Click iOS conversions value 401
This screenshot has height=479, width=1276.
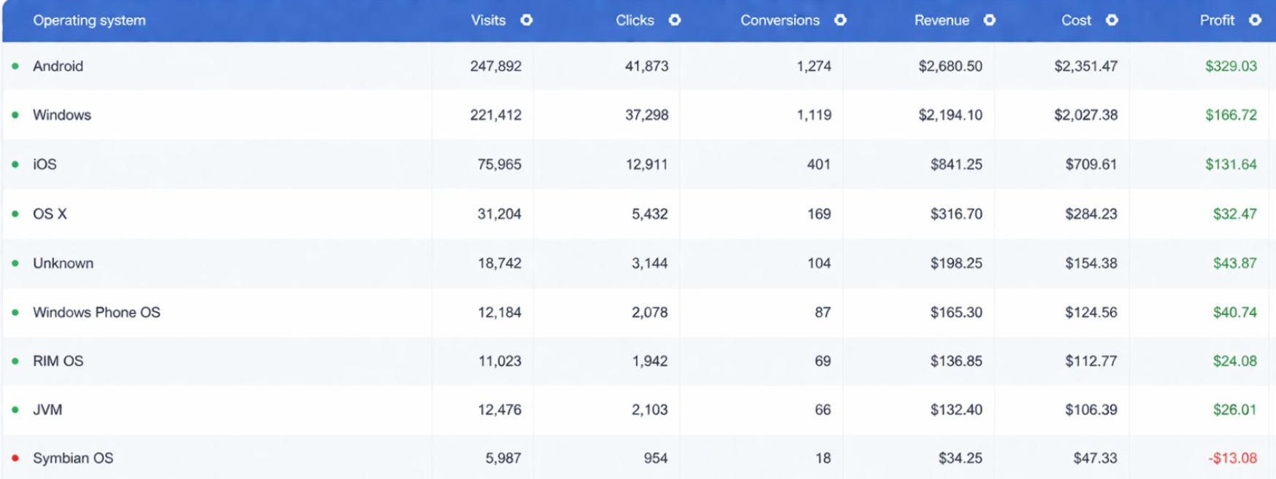[x=819, y=165]
